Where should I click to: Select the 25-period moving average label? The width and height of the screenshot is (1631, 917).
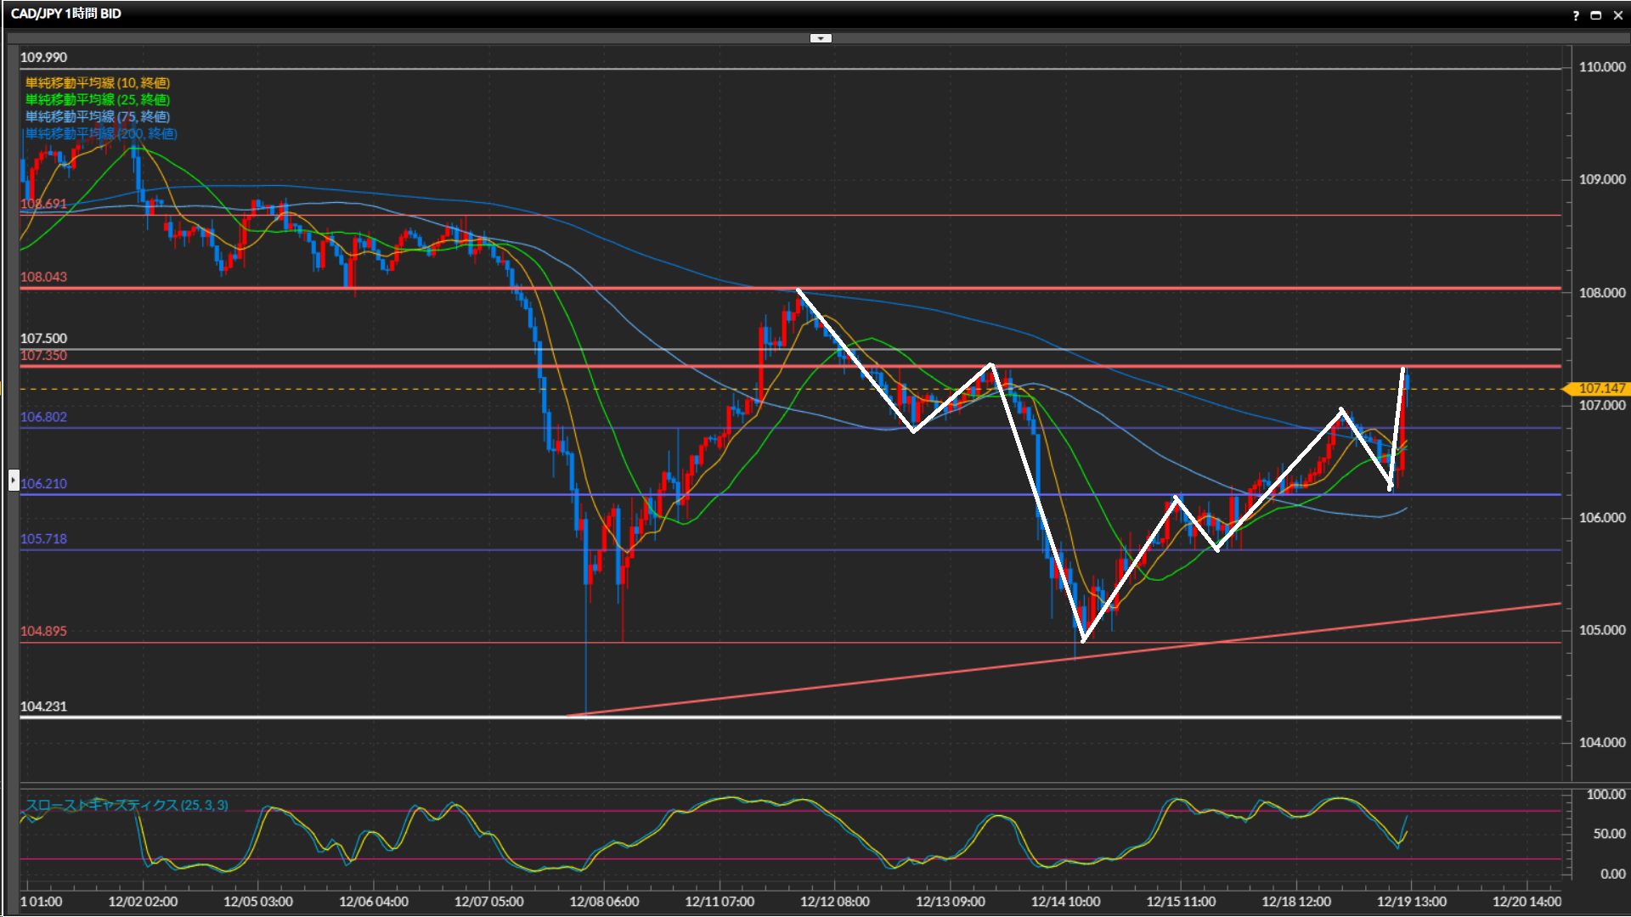pyautogui.click(x=98, y=99)
